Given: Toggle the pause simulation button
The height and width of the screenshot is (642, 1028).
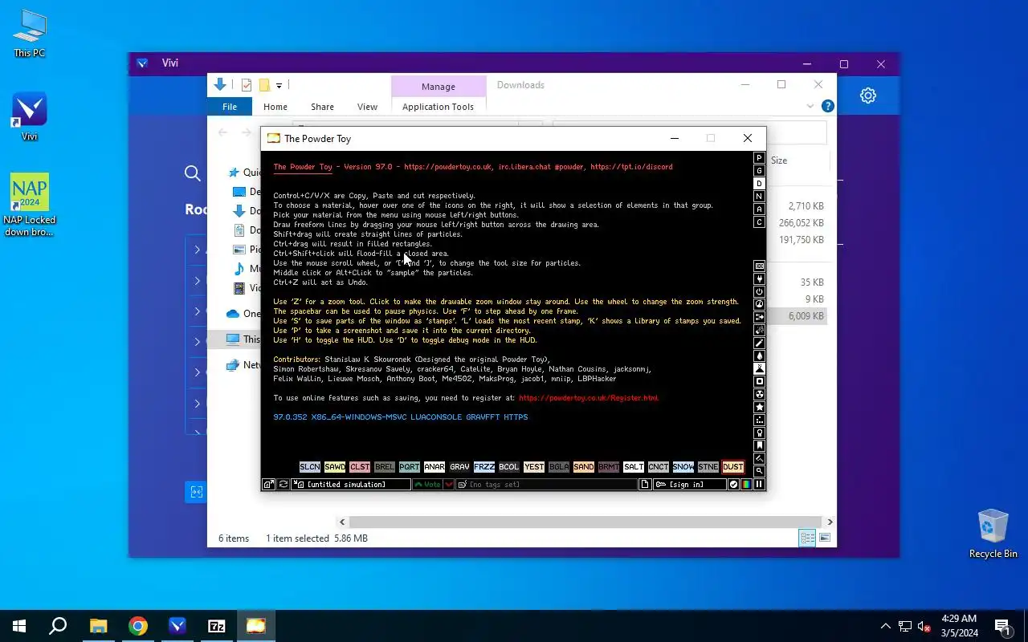Looking at the screenshot, I should pyautogui.click(x=759, y=485).
